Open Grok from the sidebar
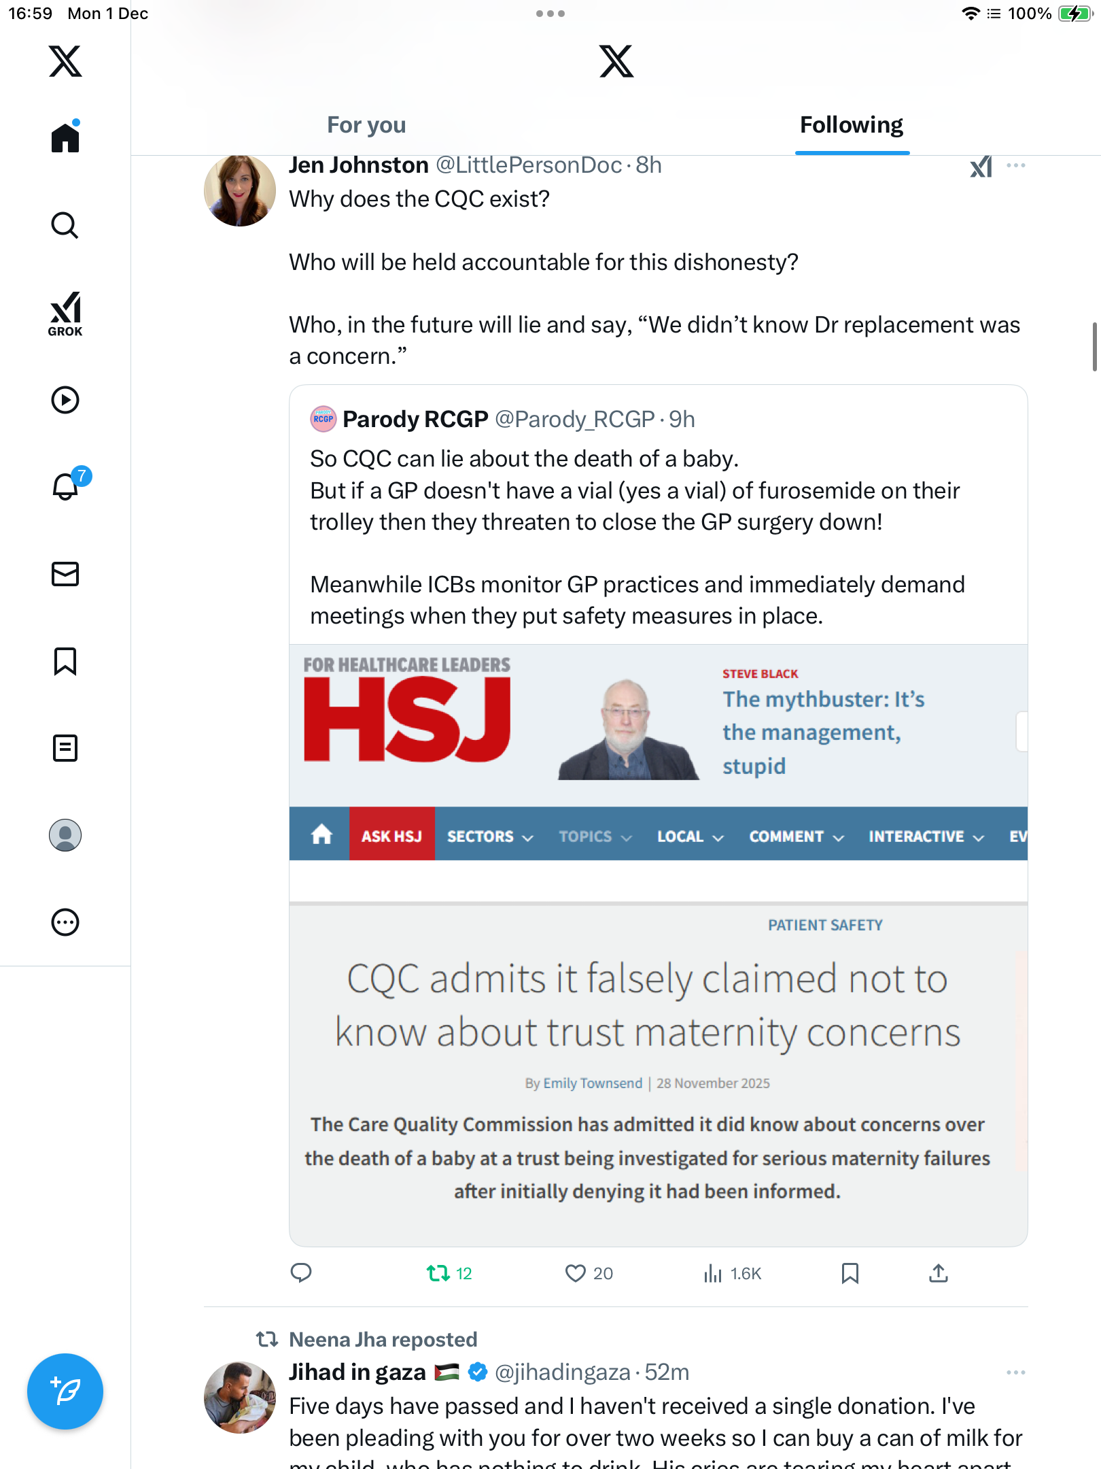This screenshot has height=1469, width=1101. [x=65, y=314]
